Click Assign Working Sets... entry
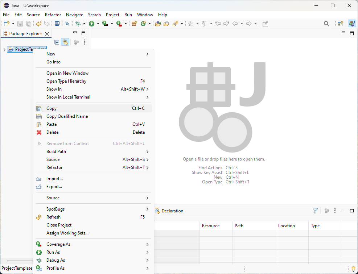This screenshot has width=358, height=274. pyautogui.click(x=67, y=233)
